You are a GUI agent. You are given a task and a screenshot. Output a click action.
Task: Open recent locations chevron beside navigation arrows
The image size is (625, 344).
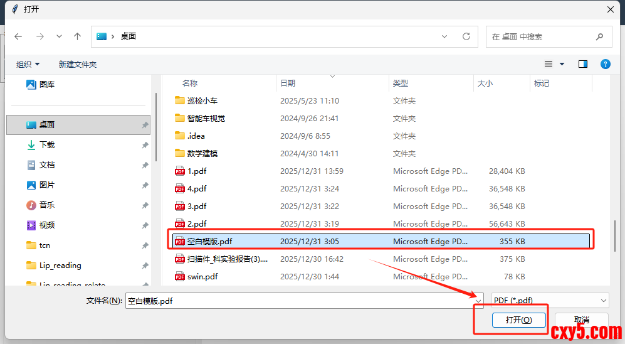tap(59, 36)
